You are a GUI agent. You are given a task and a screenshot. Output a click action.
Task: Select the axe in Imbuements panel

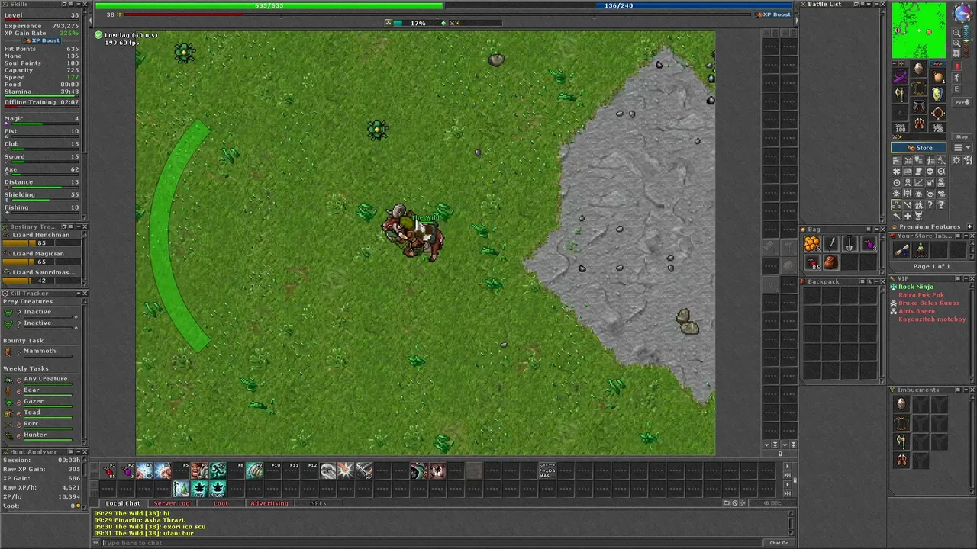click(x=902, y=441)
